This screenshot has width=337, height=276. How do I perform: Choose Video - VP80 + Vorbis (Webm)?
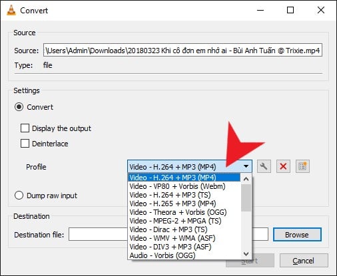coord(184,186)
